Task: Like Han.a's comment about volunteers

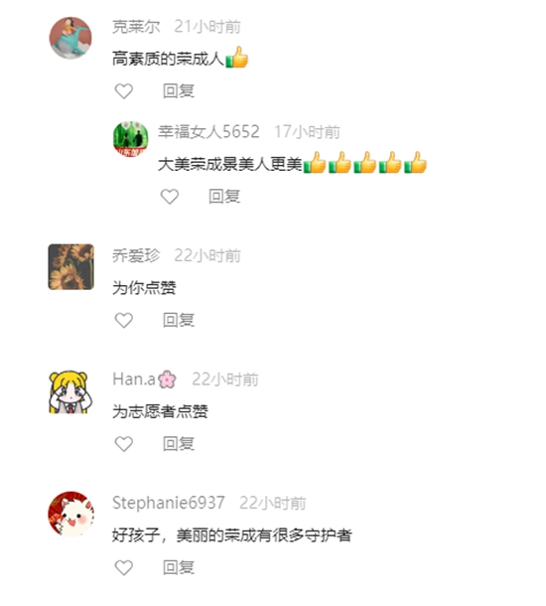Action: tap(124, 444)
